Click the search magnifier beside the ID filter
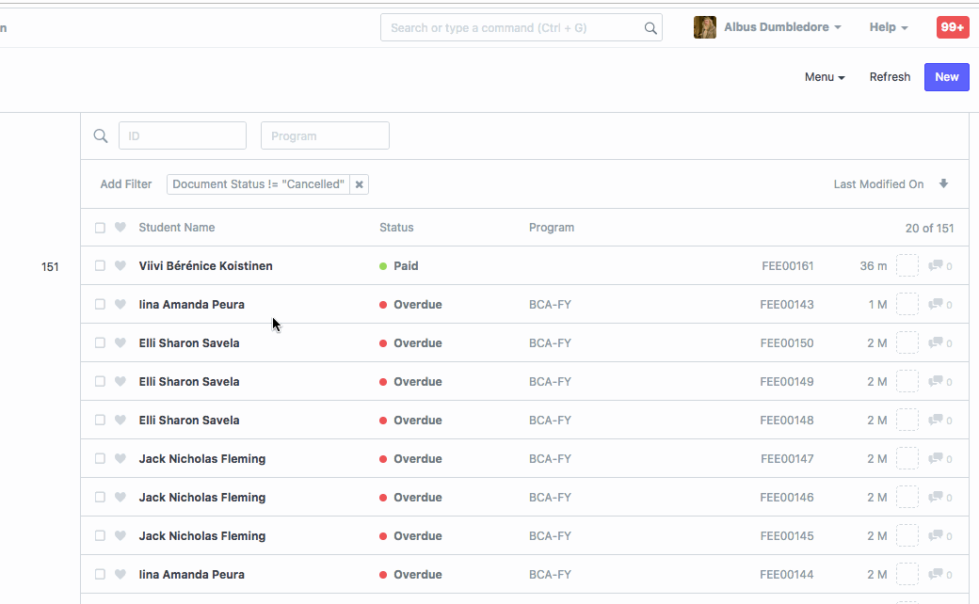 point(101,135)
